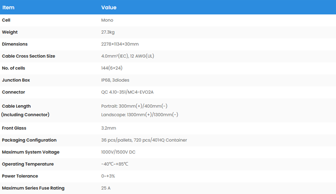Select the 'Operating Temperature' row label
This screenshot has width=336, height=194.
pyautogui.click(x=28, y=164)
